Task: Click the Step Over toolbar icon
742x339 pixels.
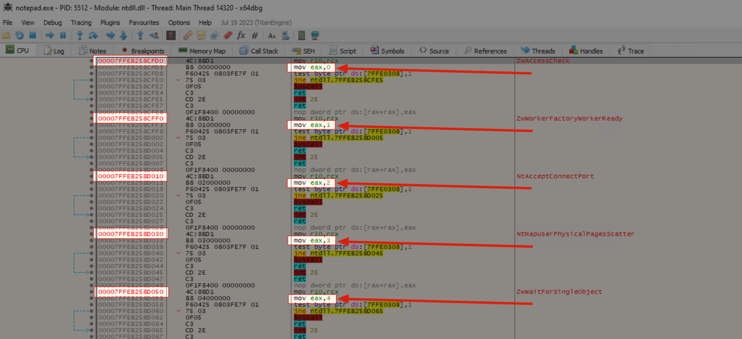Action: pyautogui.click(x=93, y=35)
